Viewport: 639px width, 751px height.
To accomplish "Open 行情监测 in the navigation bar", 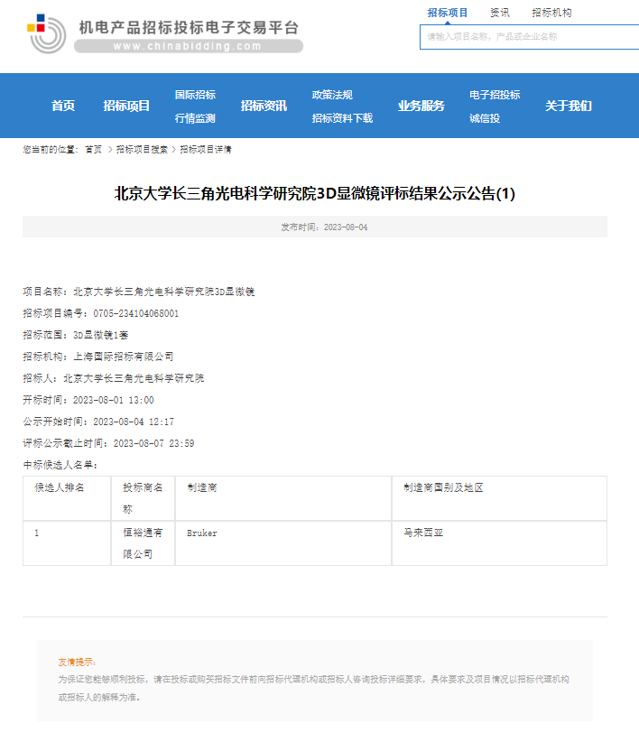I will [x=195, y=118].
